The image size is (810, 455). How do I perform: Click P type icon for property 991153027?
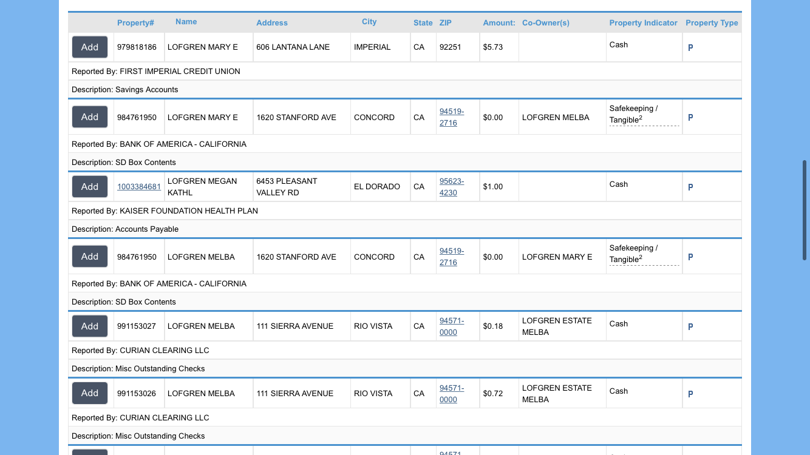tap(690, 327)
